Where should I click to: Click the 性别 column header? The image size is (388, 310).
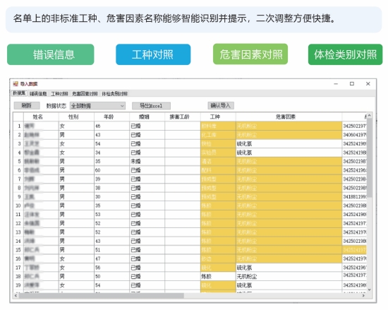click(x=76, y=117)
